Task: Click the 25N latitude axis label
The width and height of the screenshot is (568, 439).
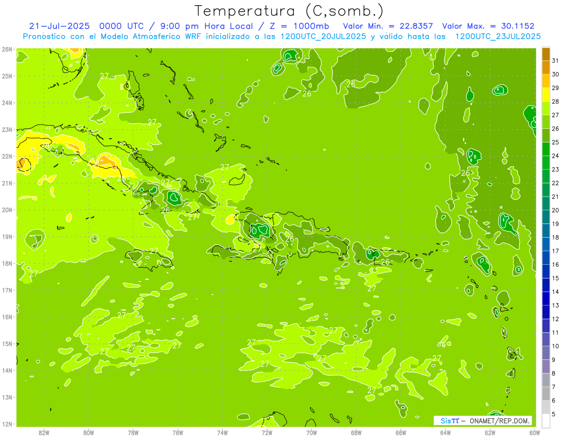Action: coord(7,76)
